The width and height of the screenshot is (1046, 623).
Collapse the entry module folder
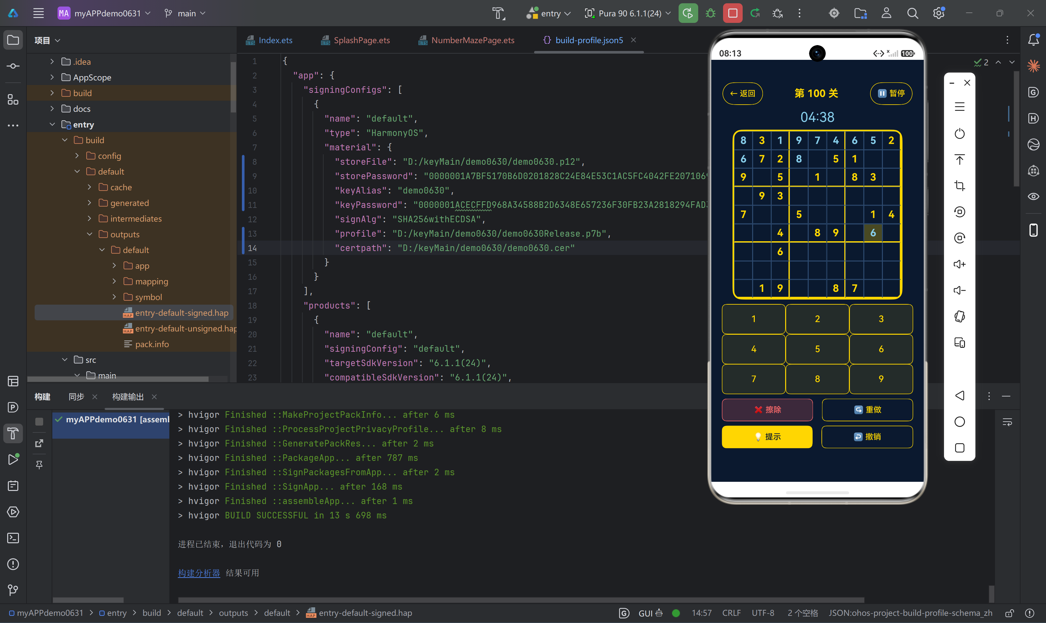tap(52, 124)
